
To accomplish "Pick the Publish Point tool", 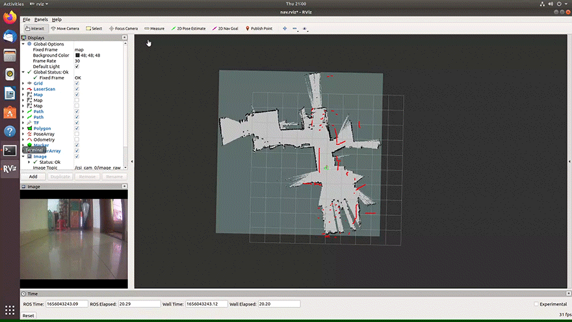I will coord(259,29).
